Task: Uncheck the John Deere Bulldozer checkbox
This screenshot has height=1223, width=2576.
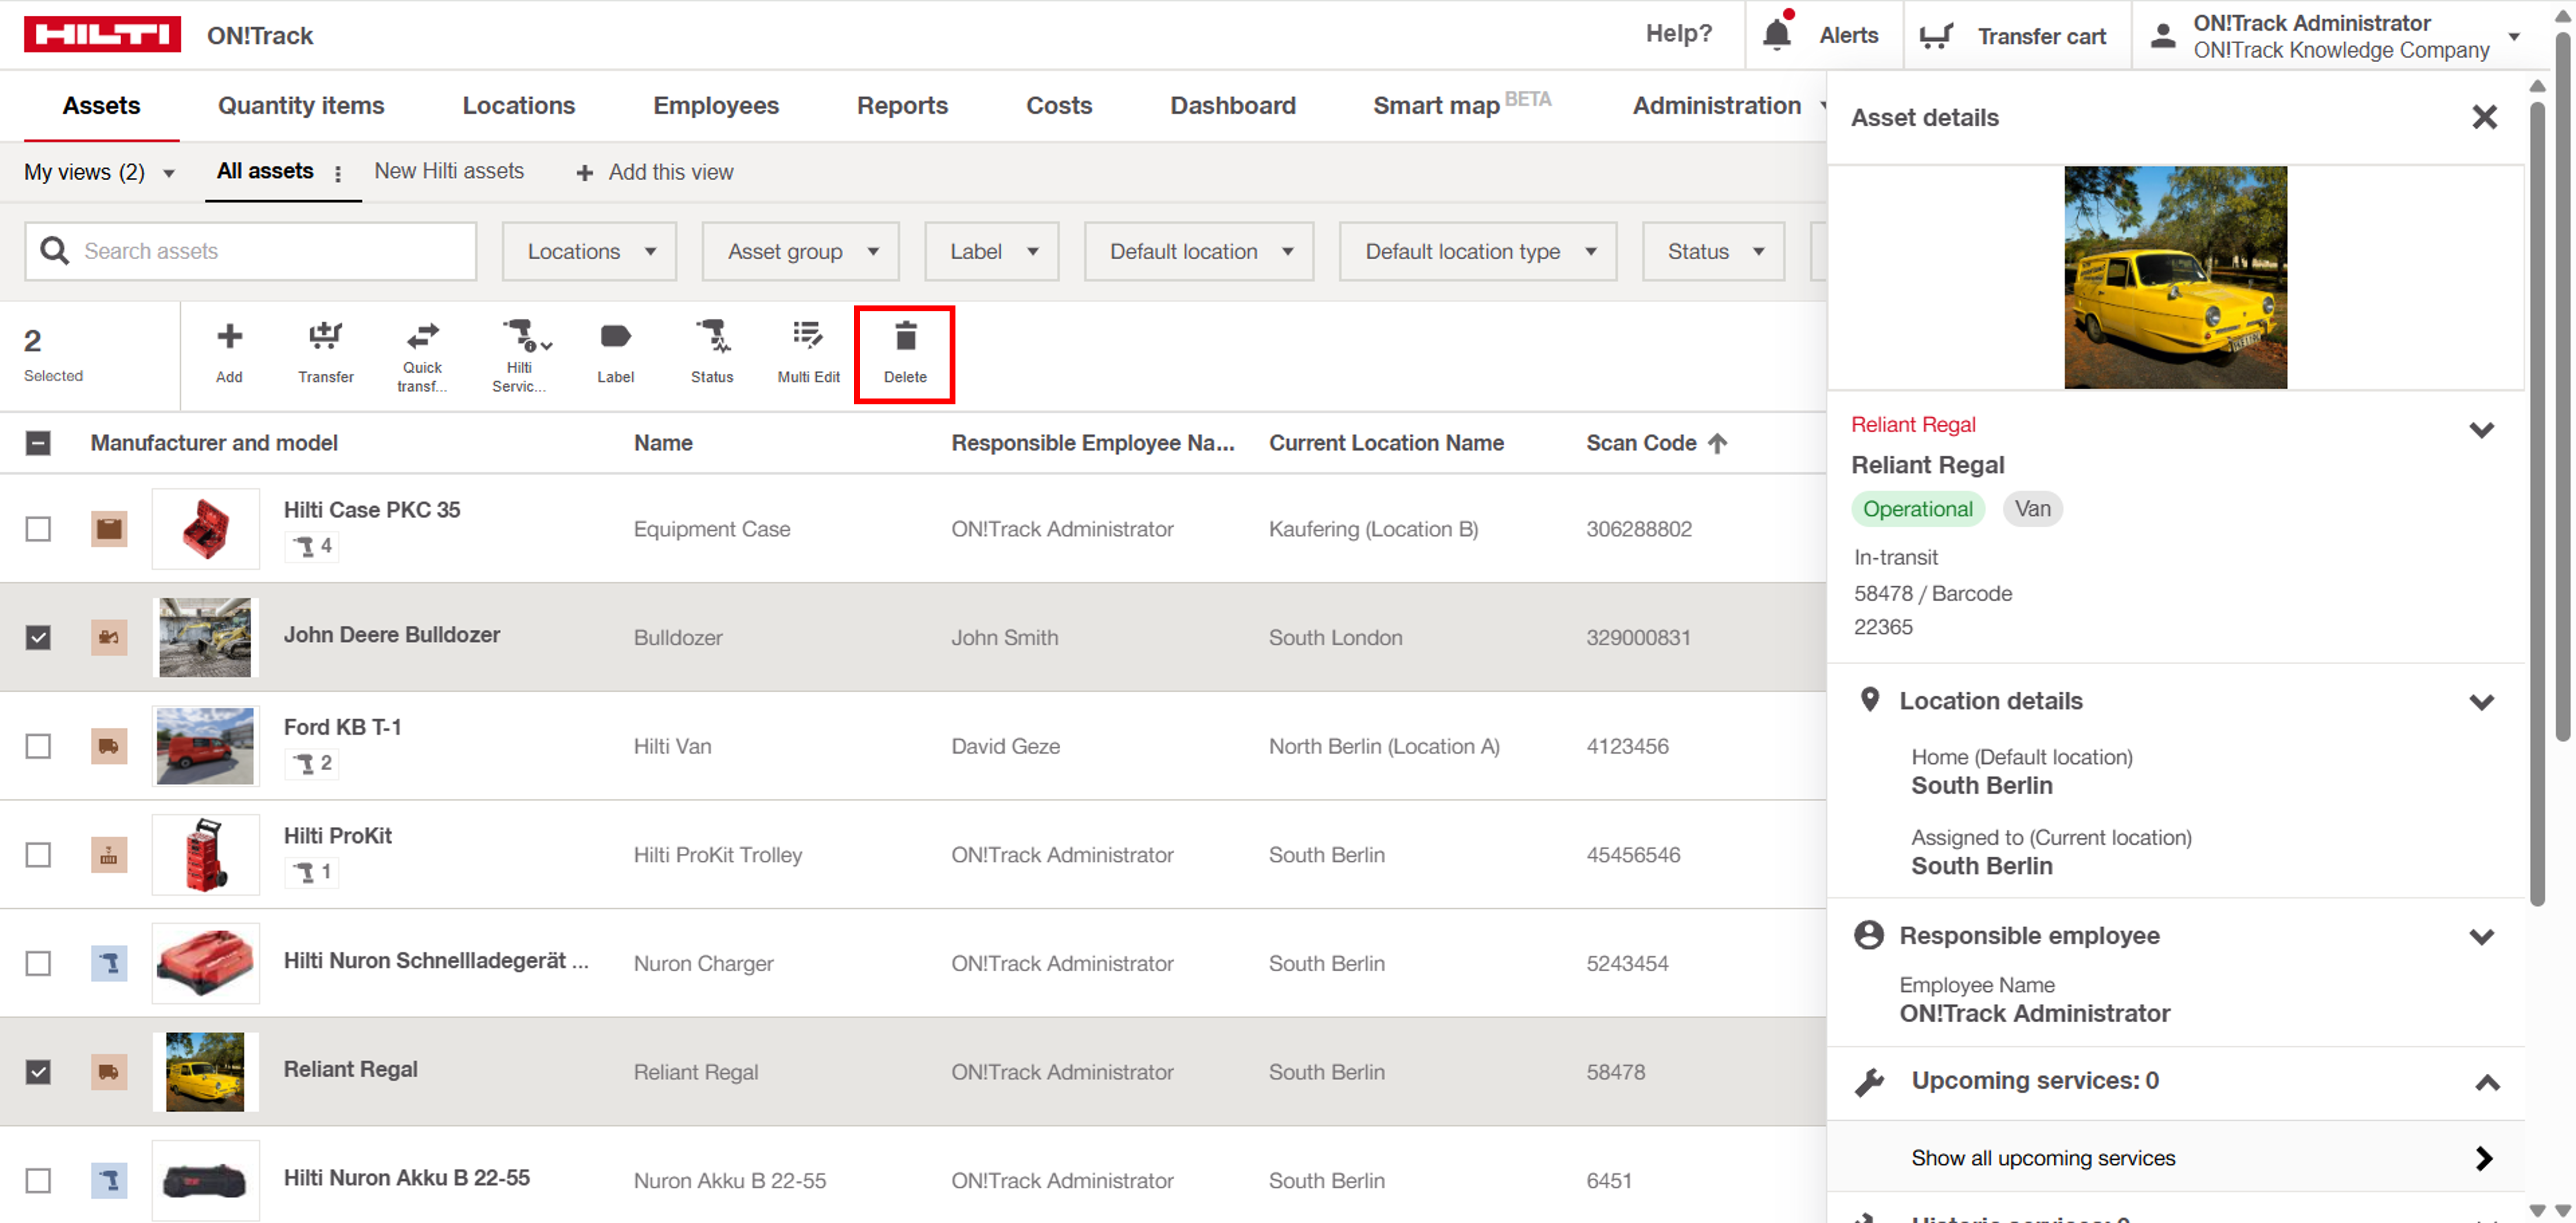Action: pyautogui.click(x=38, y=637)
